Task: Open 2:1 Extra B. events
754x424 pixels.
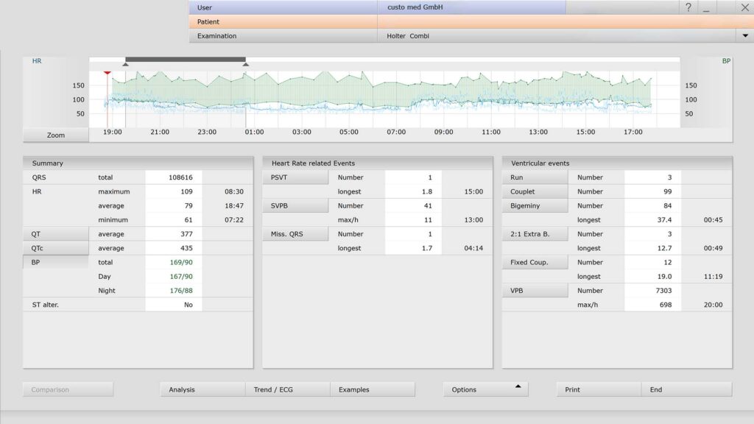Action: pyautogui.click(x=535, y=233)
